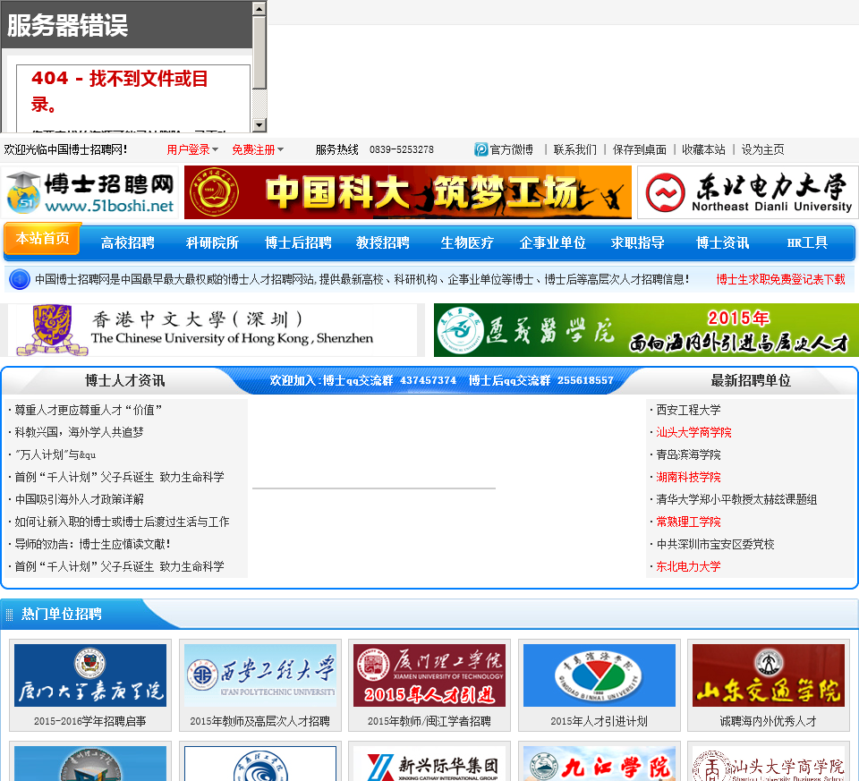Open 青岛滨海学院 logo card

(600, 675)
